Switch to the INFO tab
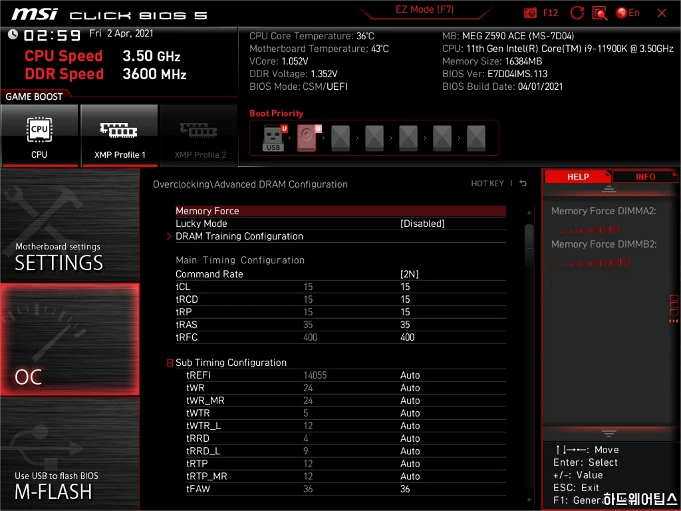 click(x=645, y=177)
